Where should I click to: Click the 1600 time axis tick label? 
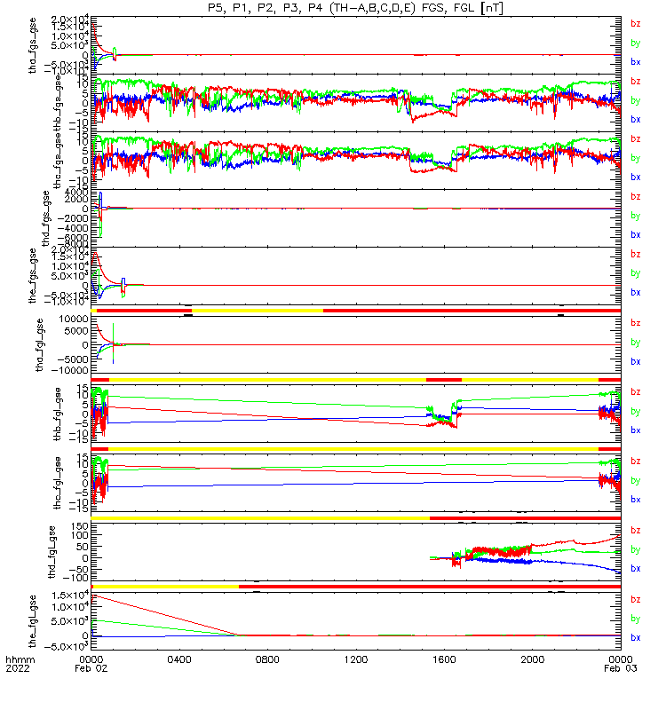(x=444, y=659)
